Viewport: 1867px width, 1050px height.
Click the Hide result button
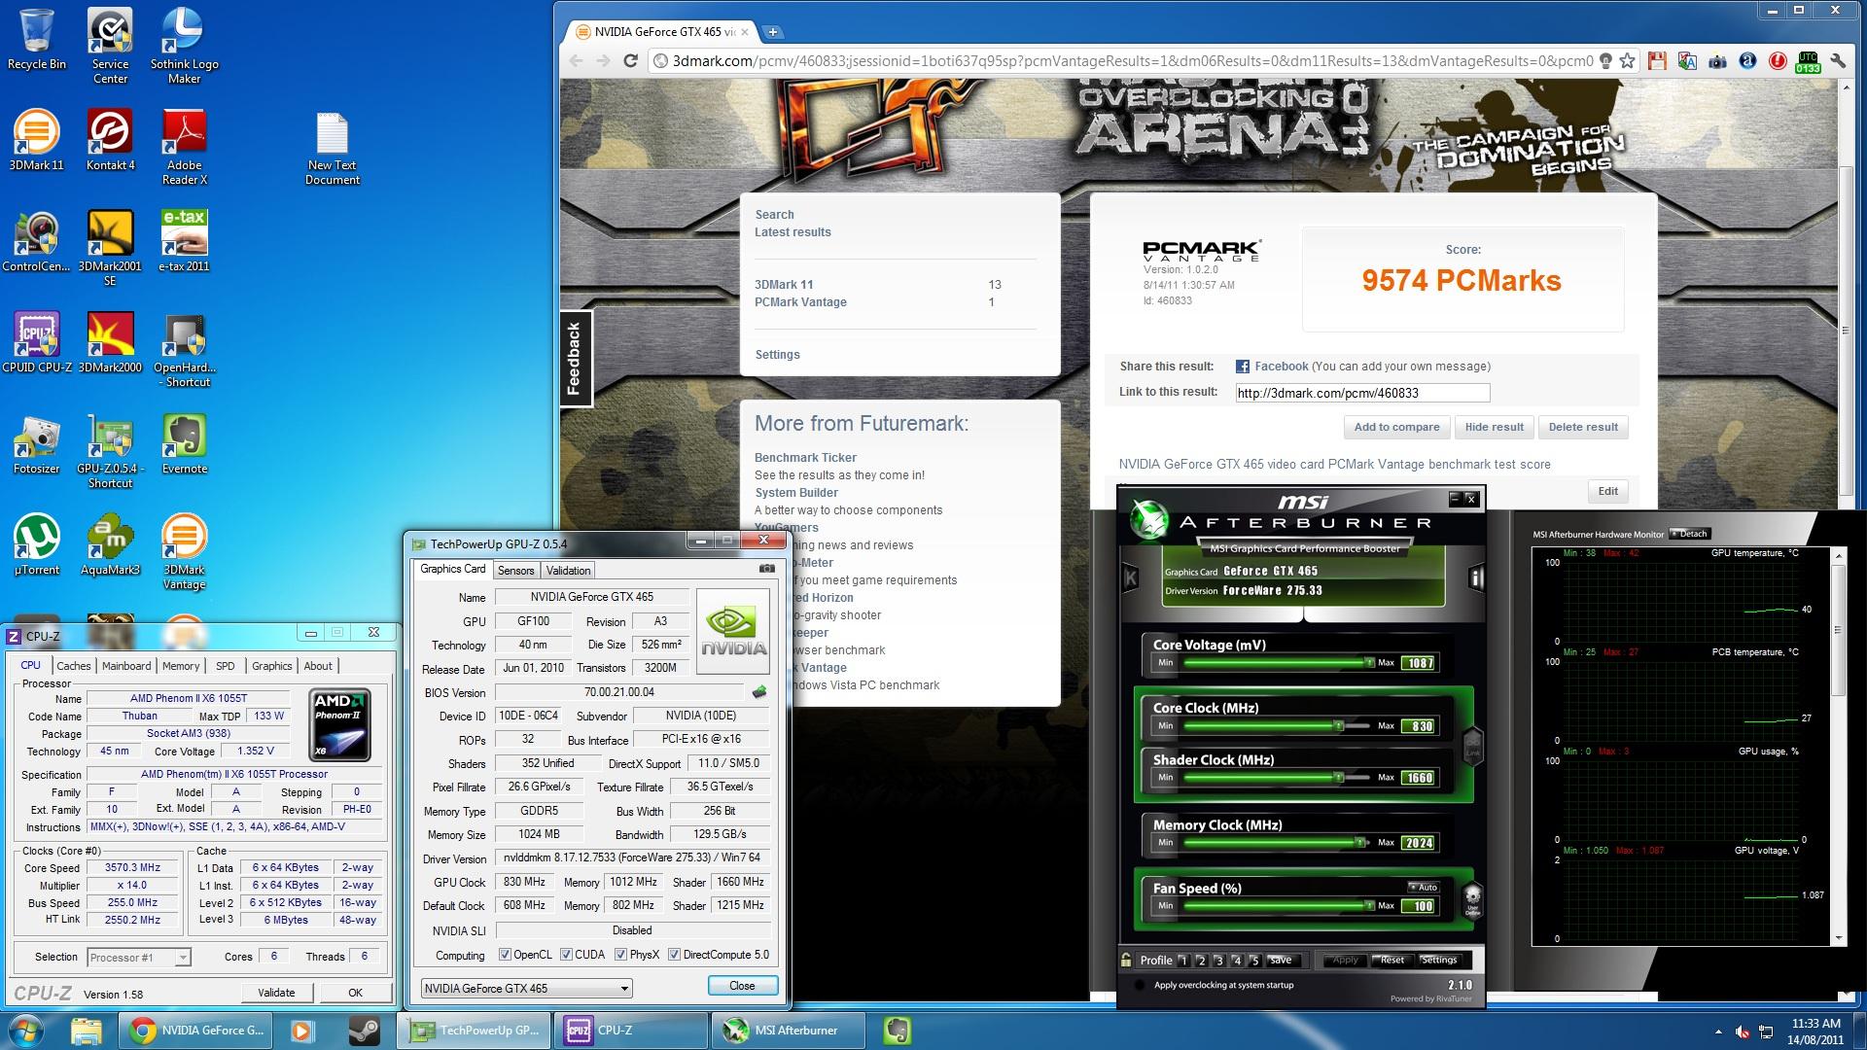click(1494, 427)
